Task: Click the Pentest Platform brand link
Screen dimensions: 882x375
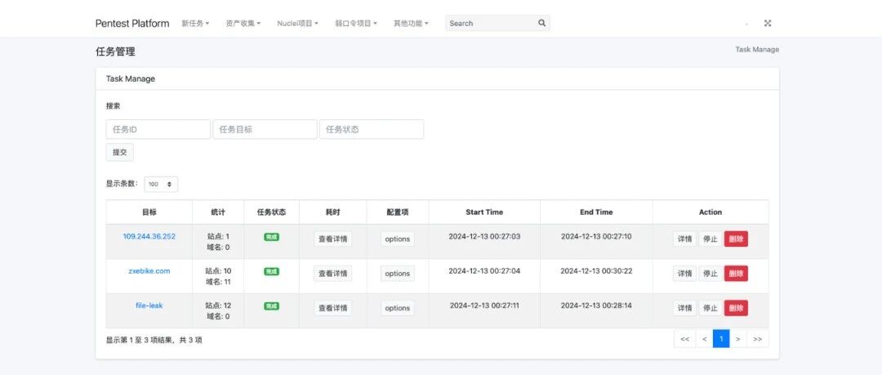Action: 132,23
